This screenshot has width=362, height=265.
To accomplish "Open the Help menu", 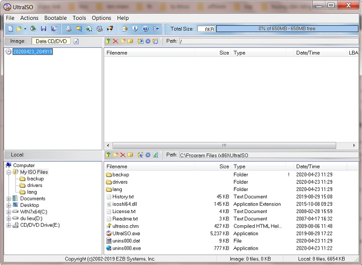I will [123, 18].
